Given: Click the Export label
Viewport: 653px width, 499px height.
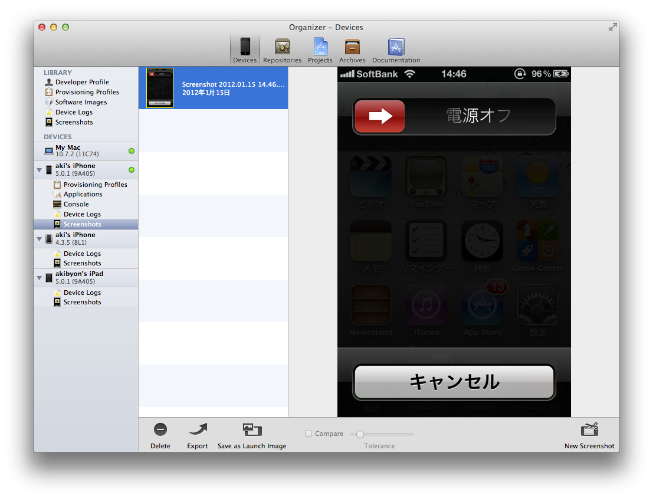Looking at the screenshot, I should (198, 446).
